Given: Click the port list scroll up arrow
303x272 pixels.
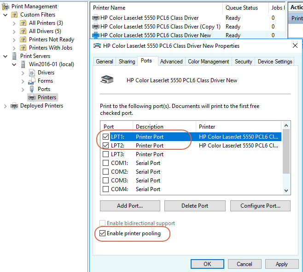Looking at the screenshot, I should [x=286, y=126].
